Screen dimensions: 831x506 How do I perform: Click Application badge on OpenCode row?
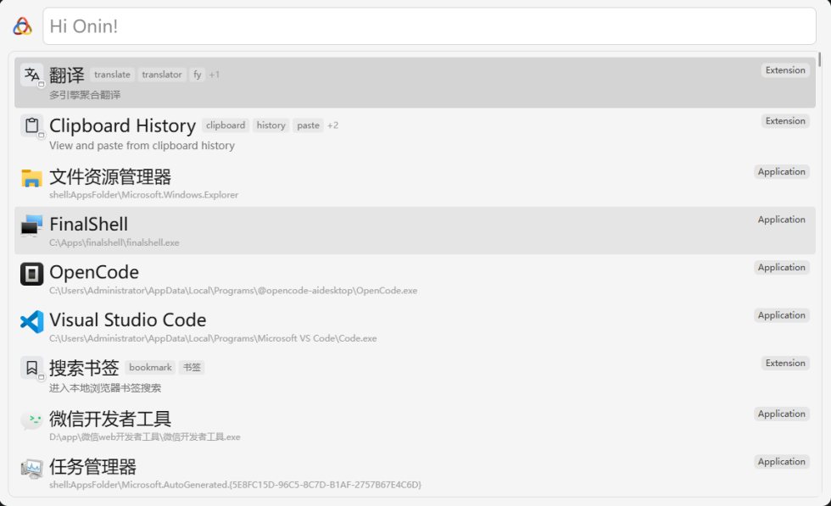click(x=782, y=267)
